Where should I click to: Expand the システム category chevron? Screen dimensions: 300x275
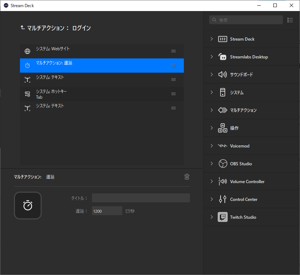212,92
